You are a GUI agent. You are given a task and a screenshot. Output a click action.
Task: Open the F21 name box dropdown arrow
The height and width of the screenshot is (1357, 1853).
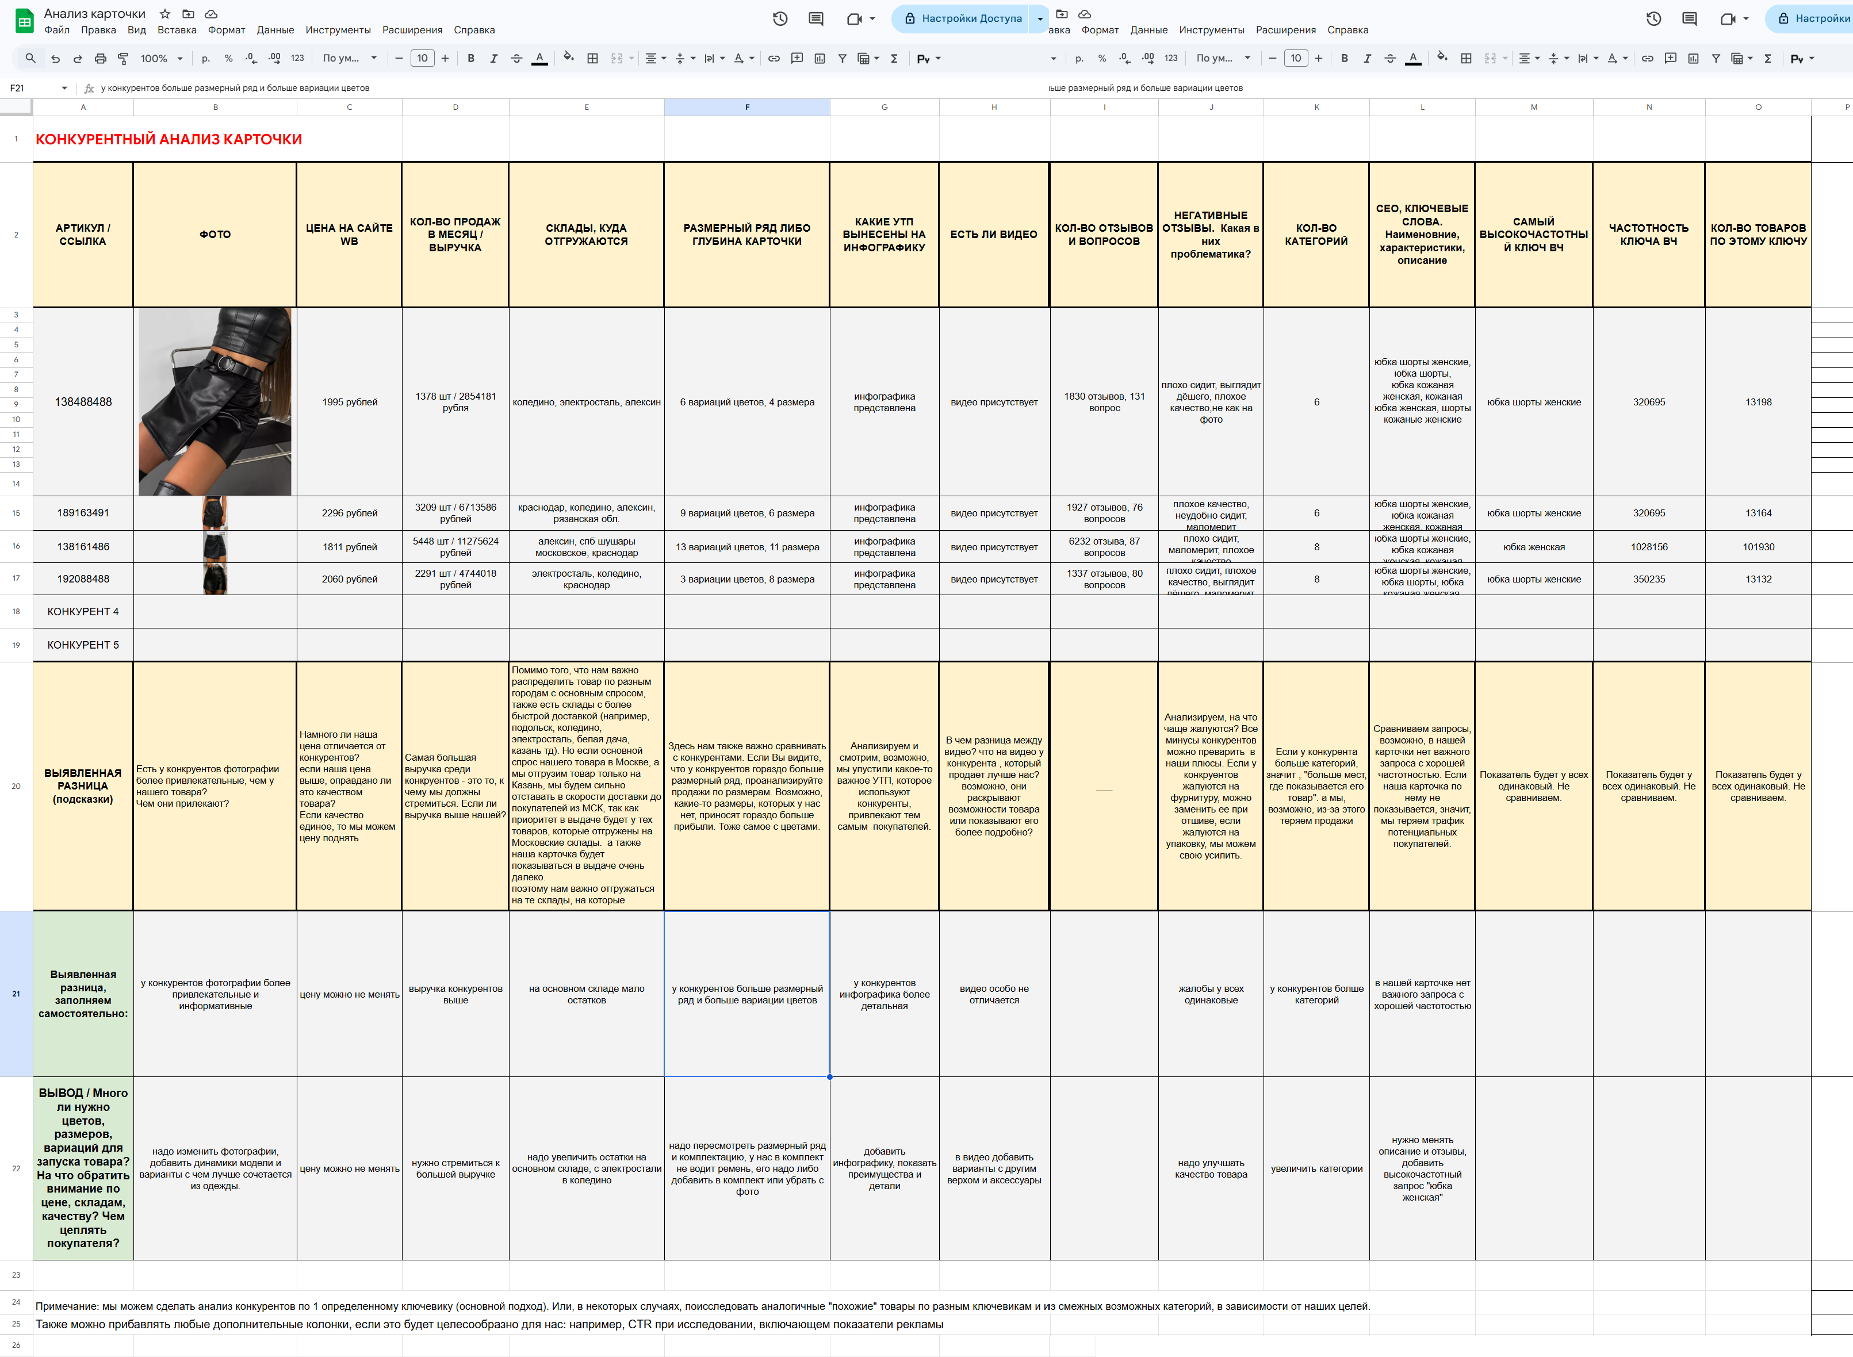tap(64, 88)
